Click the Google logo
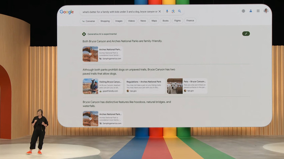The width and height of the screenshot is (284, 159). point(67,12)
